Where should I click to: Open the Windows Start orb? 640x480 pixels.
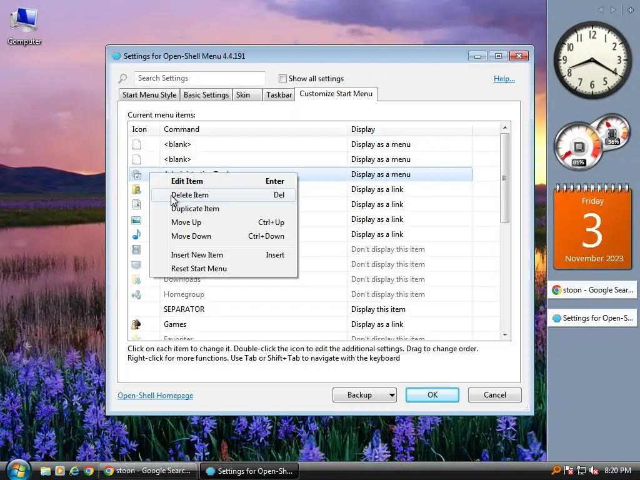[x=18, y=470]
